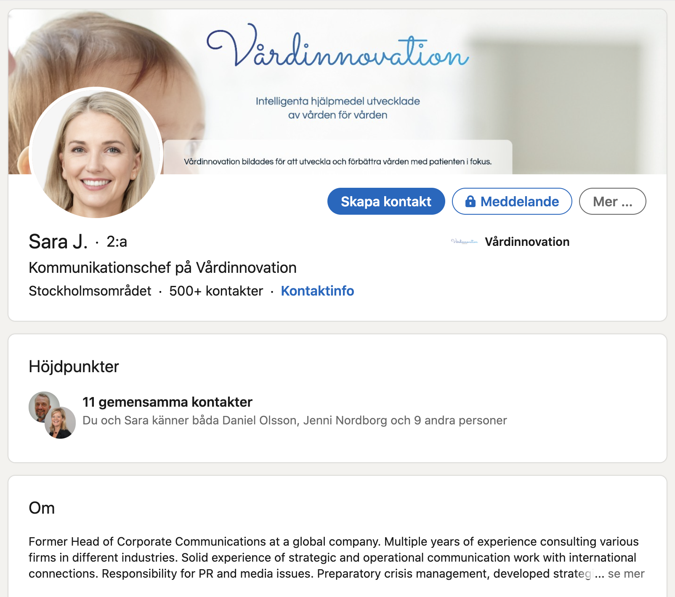Click the Vårdinnovation company logo icon

(x=465, y=242)
